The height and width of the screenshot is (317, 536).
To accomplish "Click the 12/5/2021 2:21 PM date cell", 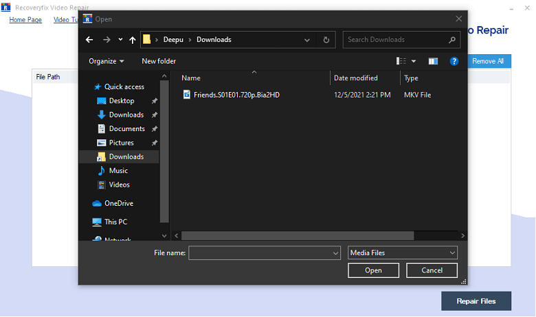I will point(362,95).
